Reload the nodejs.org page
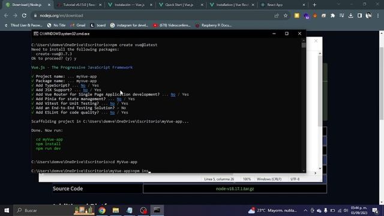This screenshot has width=384, height=216. click(x=24, y=16)
